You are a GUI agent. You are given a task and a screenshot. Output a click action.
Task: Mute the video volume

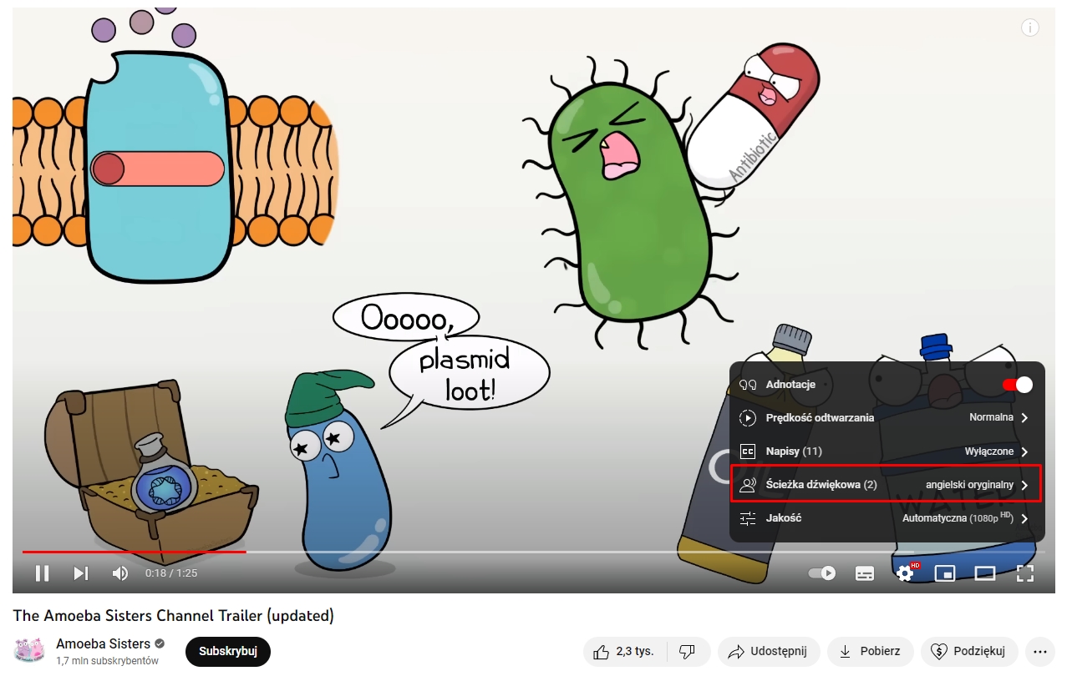120,573
